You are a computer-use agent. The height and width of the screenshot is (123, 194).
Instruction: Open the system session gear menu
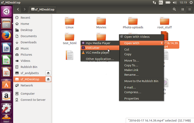(191, 3)
